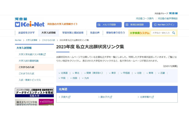Jump to 東北 region anchor
This screenshot has width=189, height=126.
[x=76, y=73]
